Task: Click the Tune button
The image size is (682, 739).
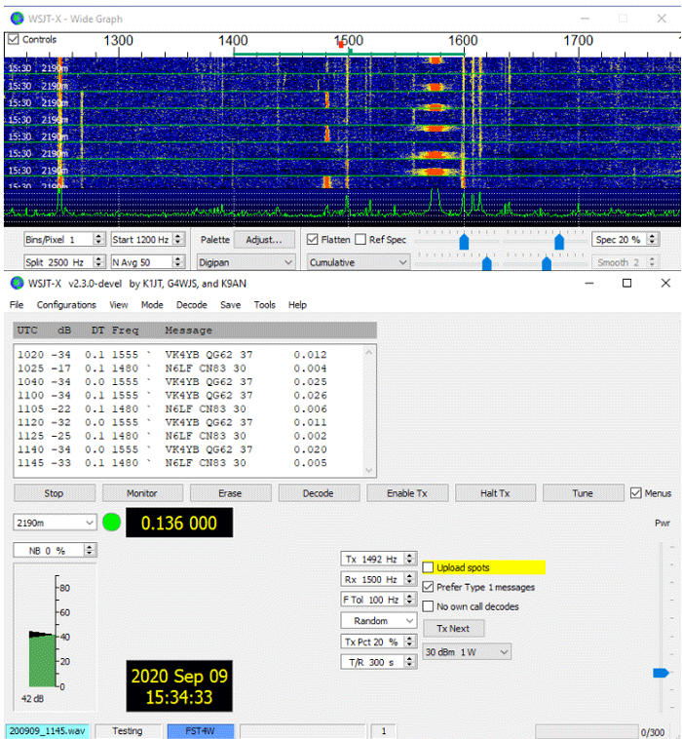Action: (583, 493)
